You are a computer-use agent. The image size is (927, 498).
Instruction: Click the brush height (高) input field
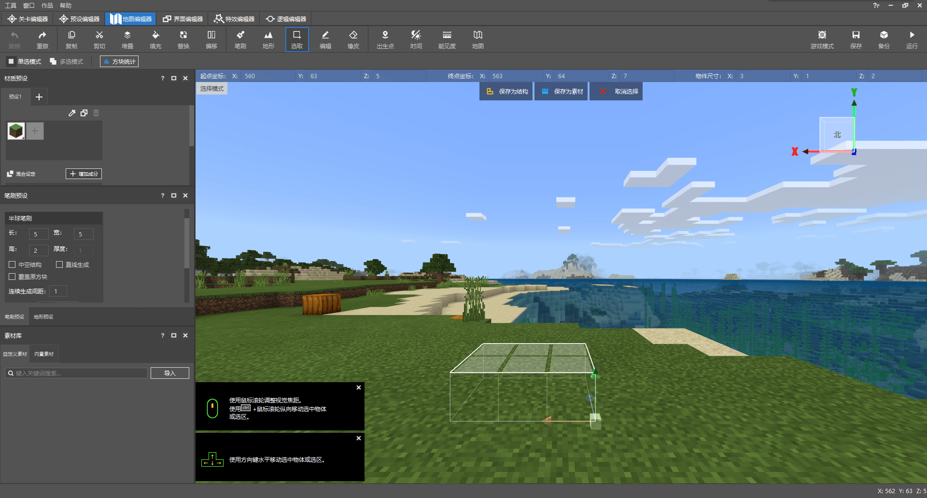(39, 250)
